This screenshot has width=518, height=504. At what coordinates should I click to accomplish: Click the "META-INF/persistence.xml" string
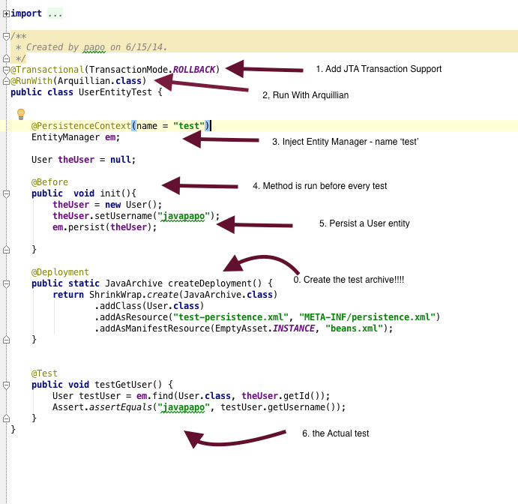coord(367,317)
